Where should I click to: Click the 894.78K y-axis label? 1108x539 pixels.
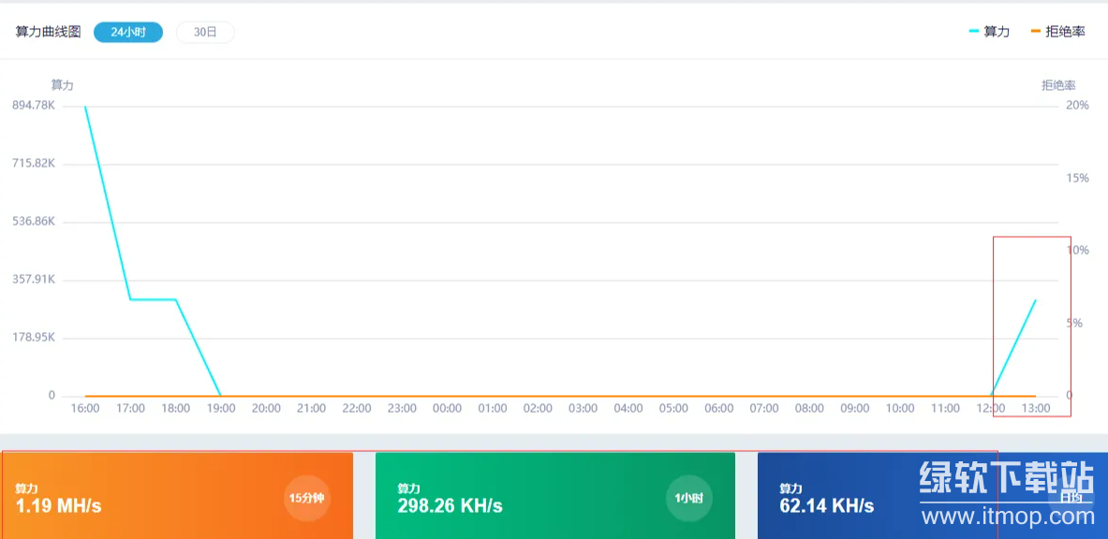point(33,106)
